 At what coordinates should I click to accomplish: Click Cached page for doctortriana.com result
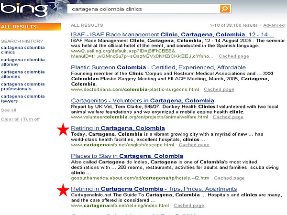tap(219, 89)
